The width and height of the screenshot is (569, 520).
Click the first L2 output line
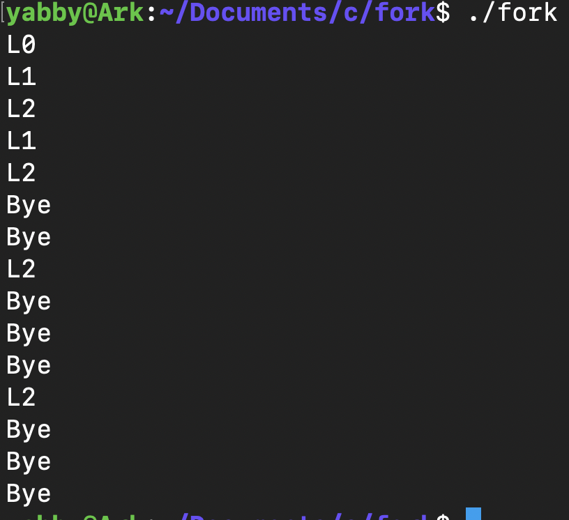pos(21,109)
